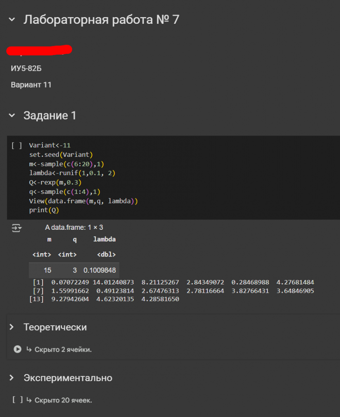Expand the Экспериментально section chevron
Screen dimensions: 340x417
pyautogui.click(x=12, y=378)
